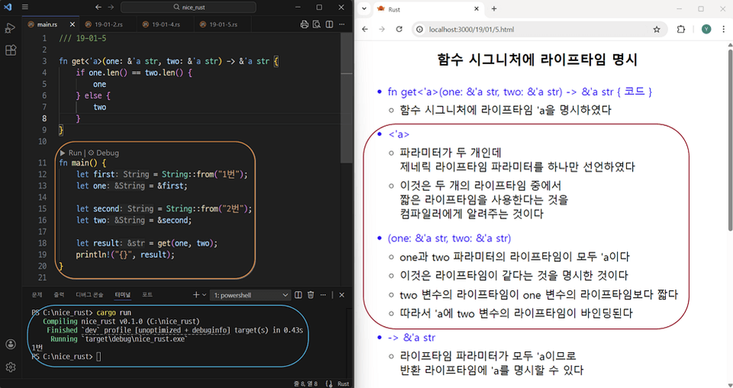Viewport: 733px width, 388px height.
Task: Open the Manage gear in VS Code
Action: (x=11, y=367)
